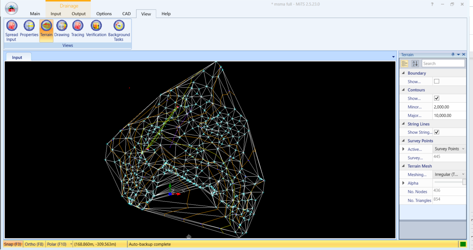Open the Output ribbon tab

(x=79, y=14)
